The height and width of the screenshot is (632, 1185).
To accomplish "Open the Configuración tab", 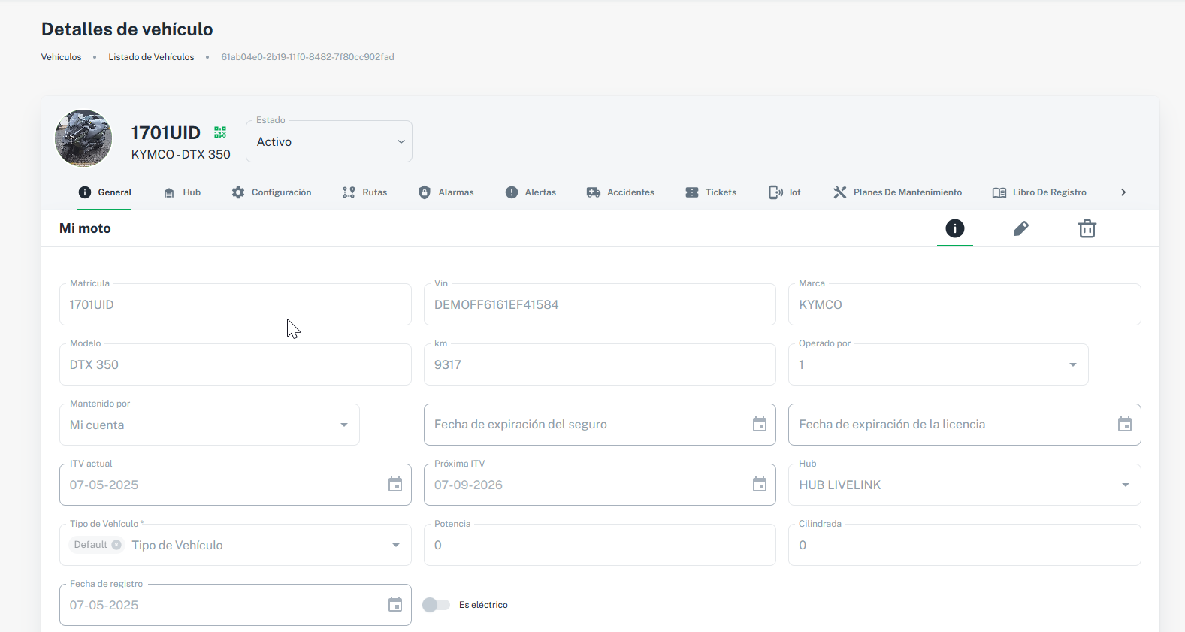I will tap(272, 192).
